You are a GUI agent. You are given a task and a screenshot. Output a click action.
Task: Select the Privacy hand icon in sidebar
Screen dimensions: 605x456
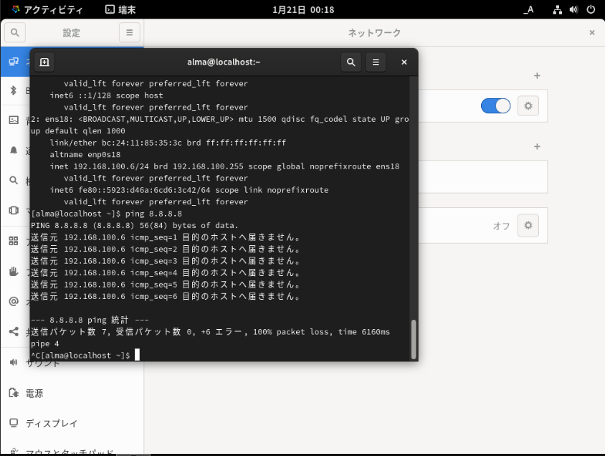pyautogui.click(x=14, y=271)
